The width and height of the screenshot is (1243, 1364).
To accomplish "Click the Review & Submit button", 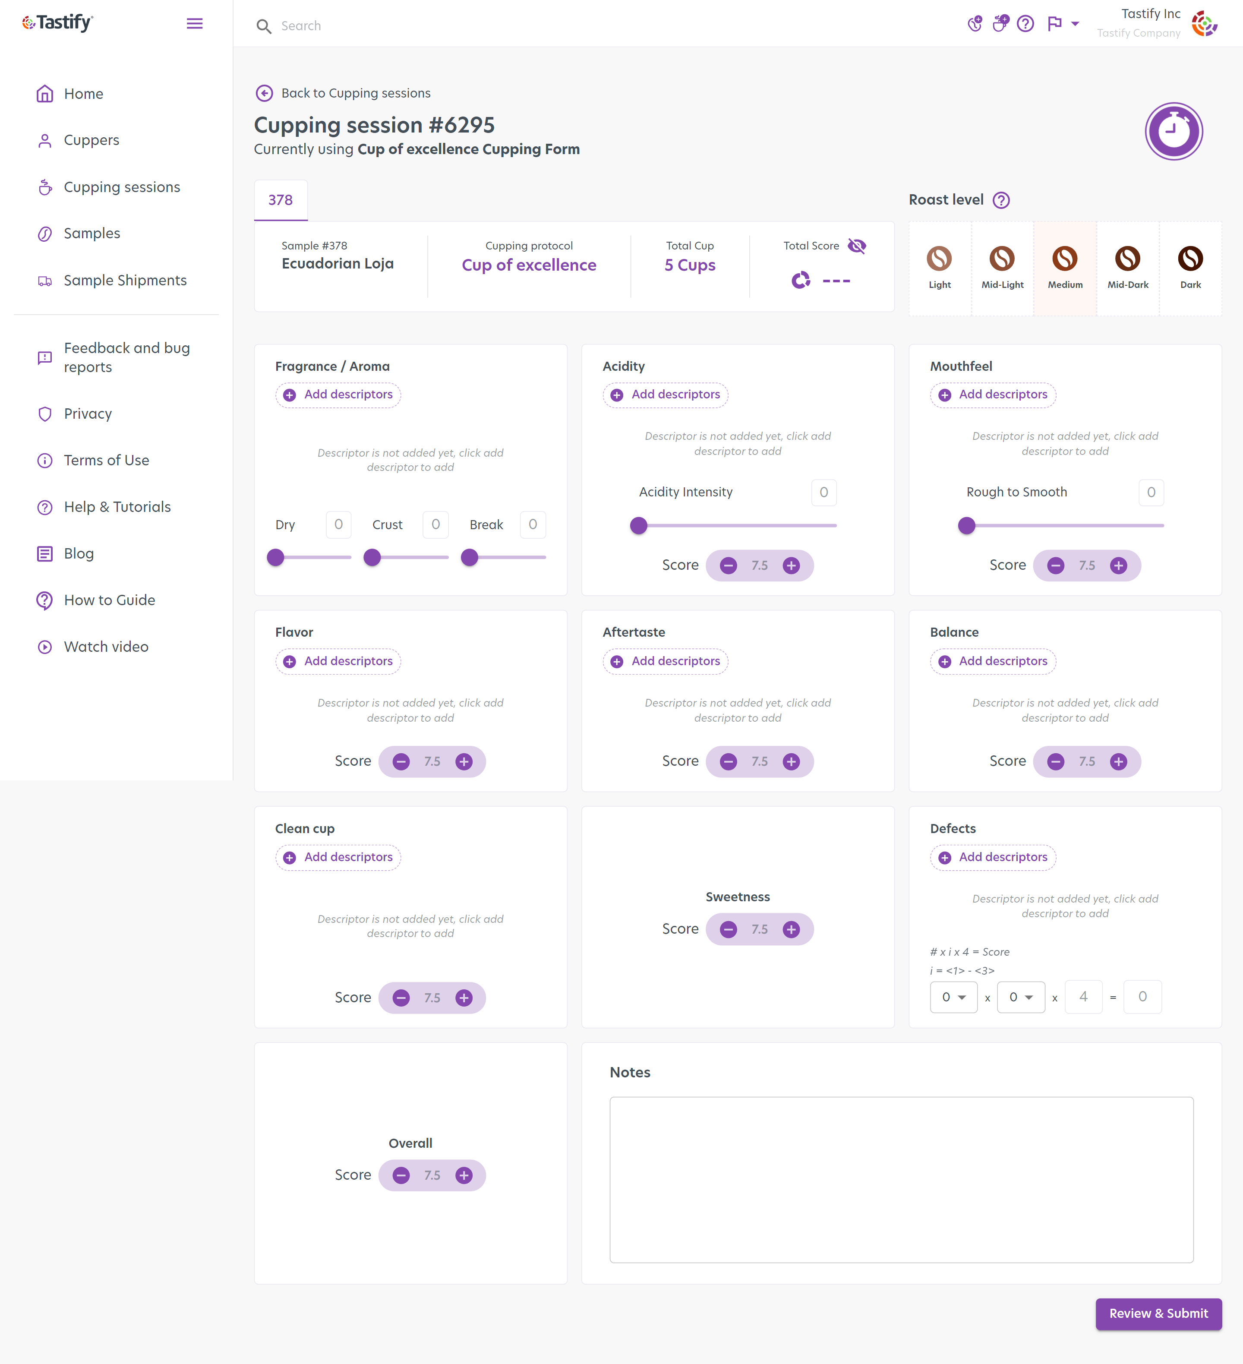I will pos(1158,1314).
